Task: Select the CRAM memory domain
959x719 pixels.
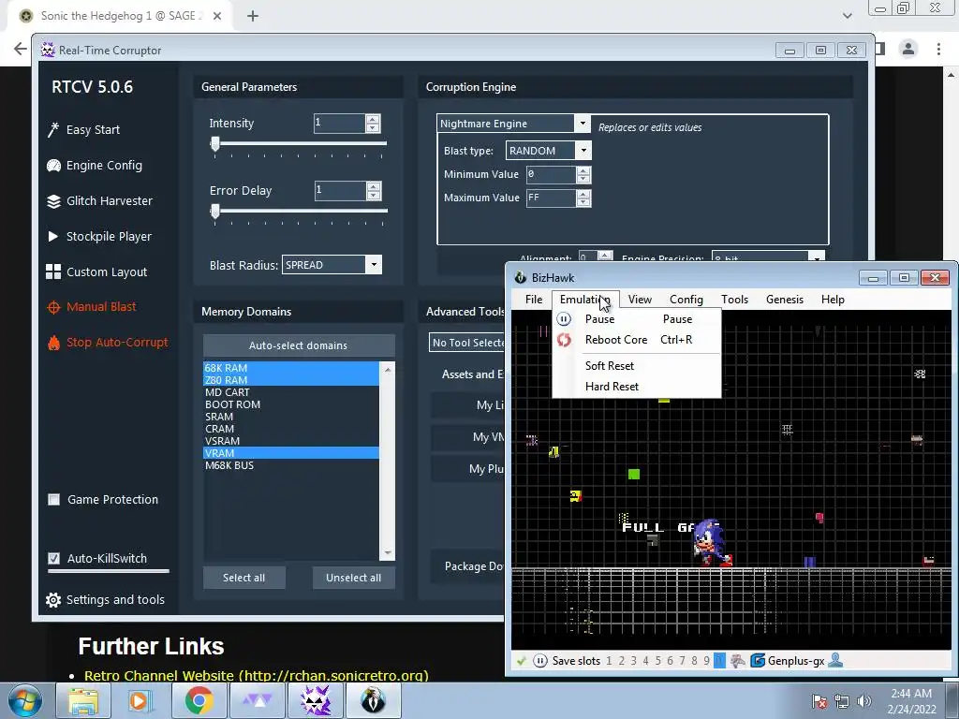Action: pyautogui.click(x=291, y=429)
